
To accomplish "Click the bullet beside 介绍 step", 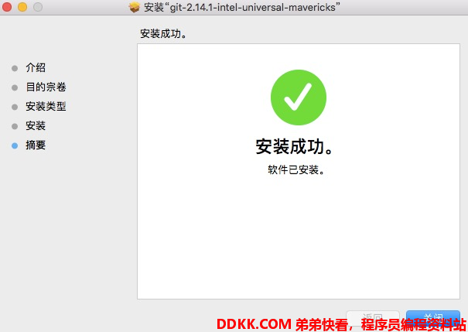I will [x=15, y=68].
